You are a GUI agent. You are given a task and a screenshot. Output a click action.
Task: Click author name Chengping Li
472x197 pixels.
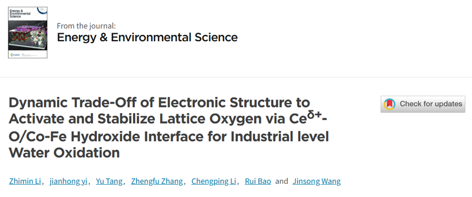coord(214,181)
